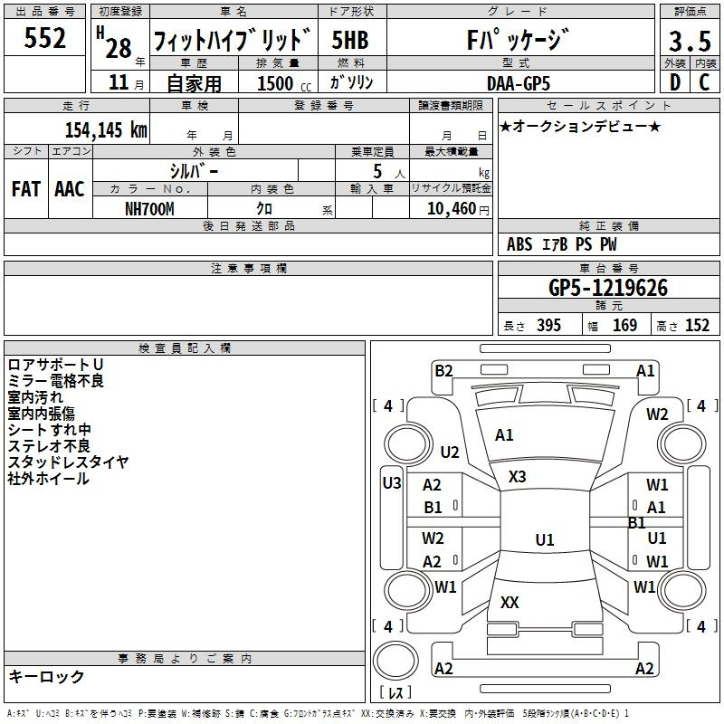The width and height of the screenshot is (724, 724).
Task: Select the displacement value 1500 cc
Action: (x=284, y=83)
